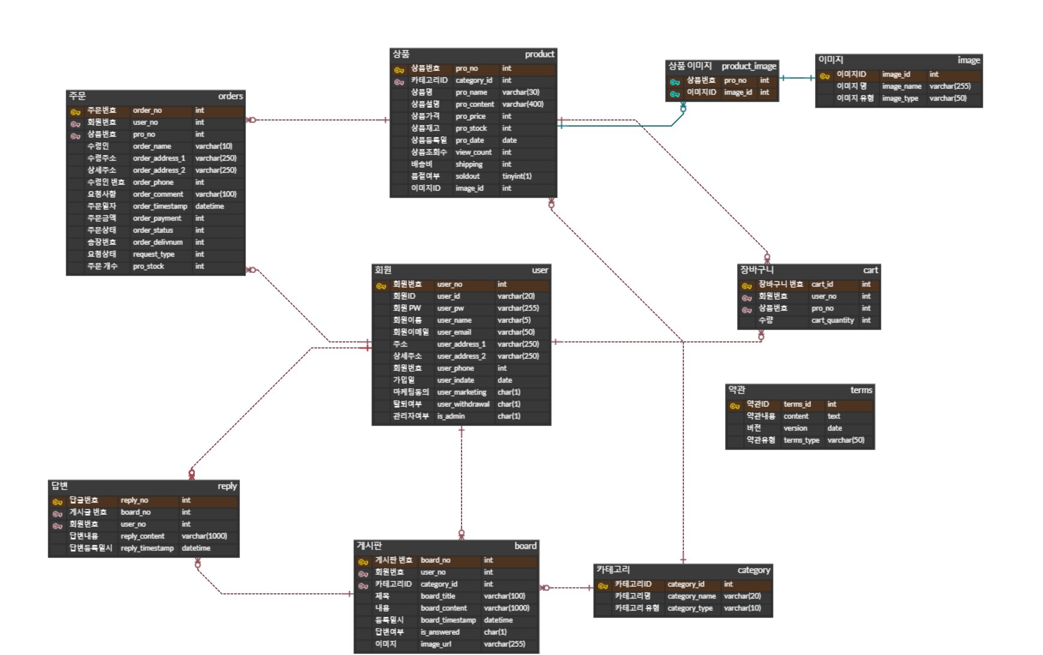Image resolution: width=1043 pixels, height=655 pixels.
Task: Click the 'user_pw' column in user
Action: click(x=450, y=308)
